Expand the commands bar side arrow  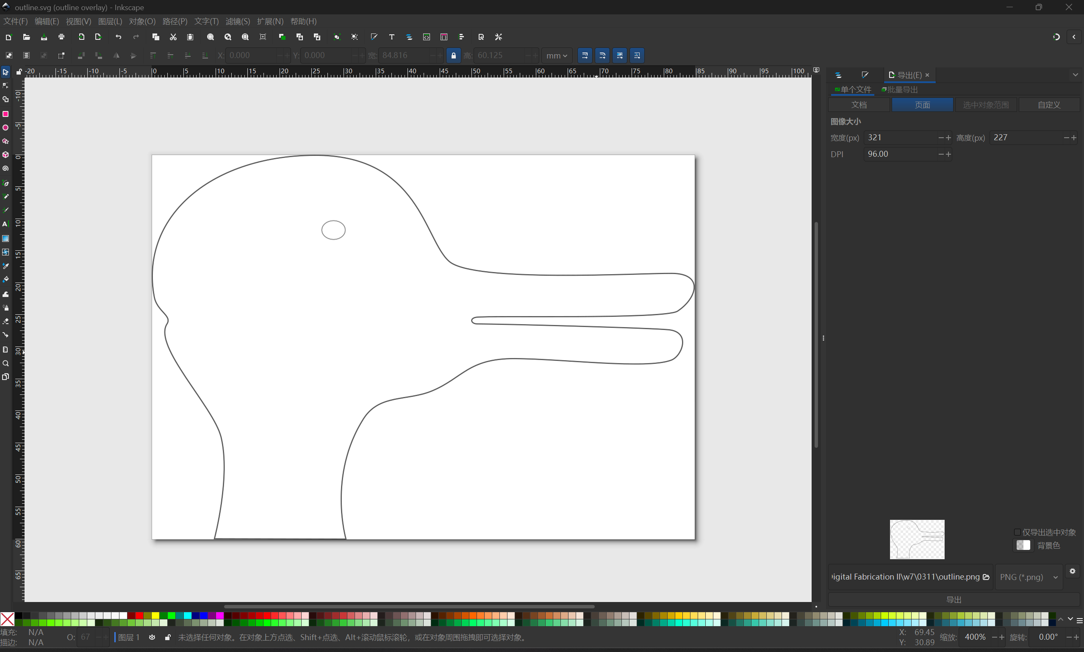1074,37
